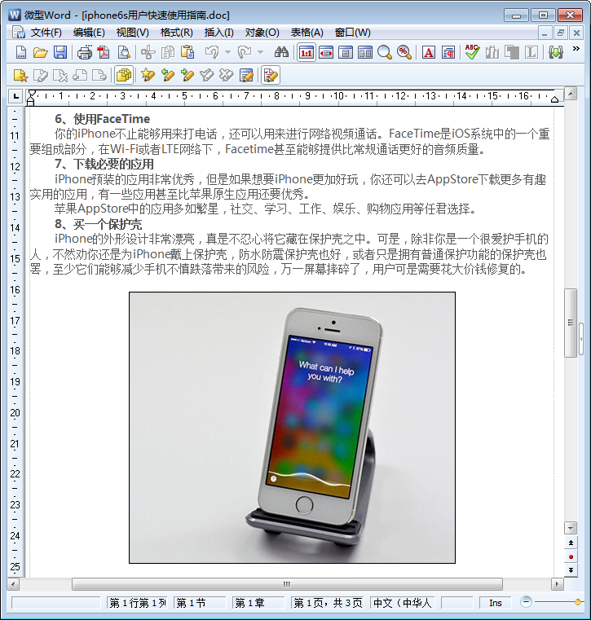Go to next change with right-arrow pencil icon
The width and height of the screenshot is (591, 620).
(x=187, y=75)
